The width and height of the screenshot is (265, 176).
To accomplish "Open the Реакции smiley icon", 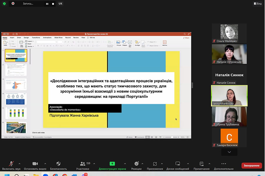I will pyautogui.click(x=136, y=164).
